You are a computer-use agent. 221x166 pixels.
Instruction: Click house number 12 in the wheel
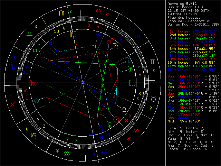tap(26, 72)
